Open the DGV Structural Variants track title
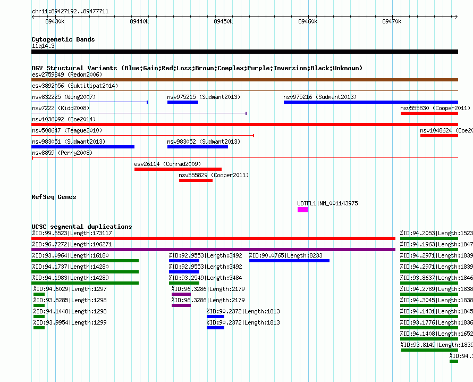This screenshot has width=473, height=382. click(197, 68)
